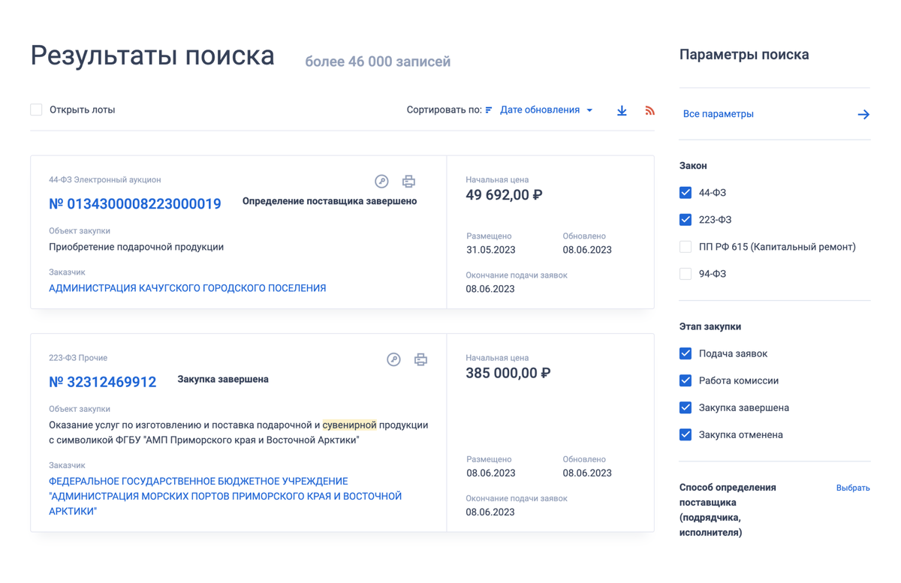Open customer АДМИНИСТРАЦИЯ КАЧУГСКОГО ГОРОДСКОГО ПОСЕЛЕНИЯ

click(x=188, y=287)
